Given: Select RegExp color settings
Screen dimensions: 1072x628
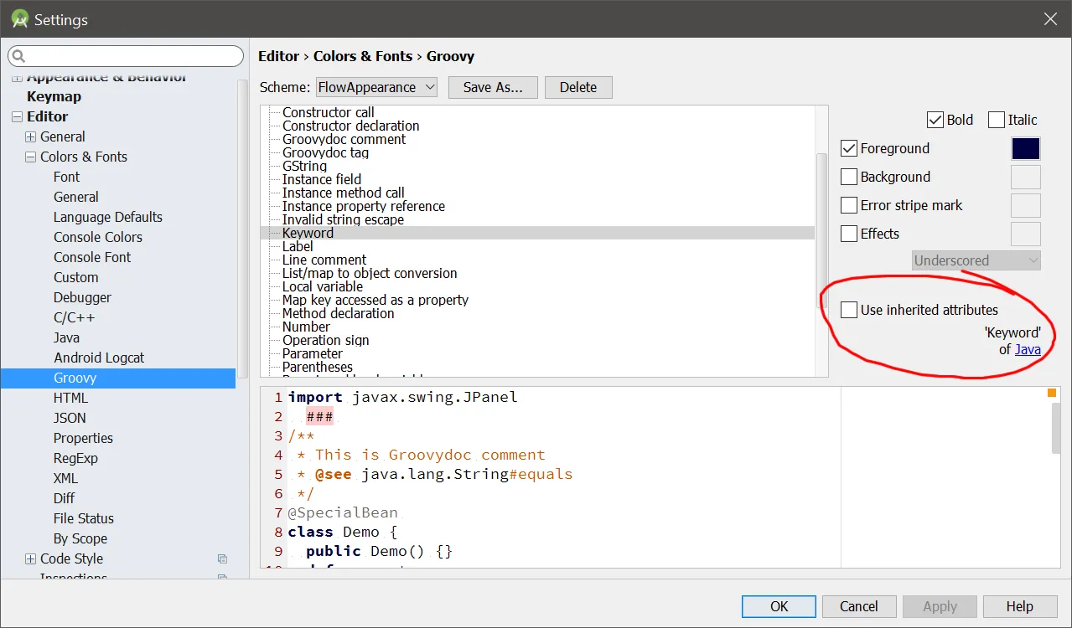Looking at the screenshot, I should (75, 458).
